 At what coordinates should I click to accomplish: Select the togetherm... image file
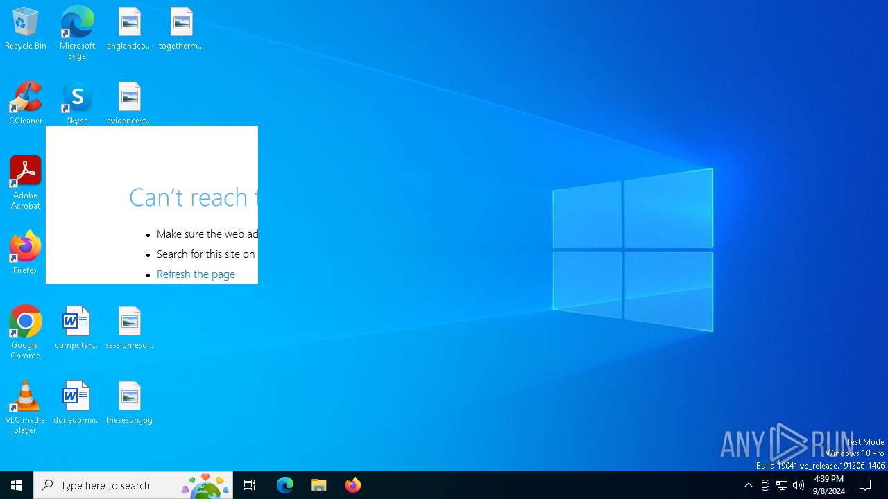coord(181,29)
